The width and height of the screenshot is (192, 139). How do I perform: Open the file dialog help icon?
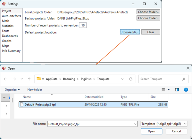click(186, 90)
